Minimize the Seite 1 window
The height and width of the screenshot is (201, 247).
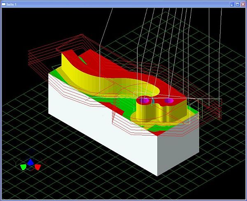232,4
